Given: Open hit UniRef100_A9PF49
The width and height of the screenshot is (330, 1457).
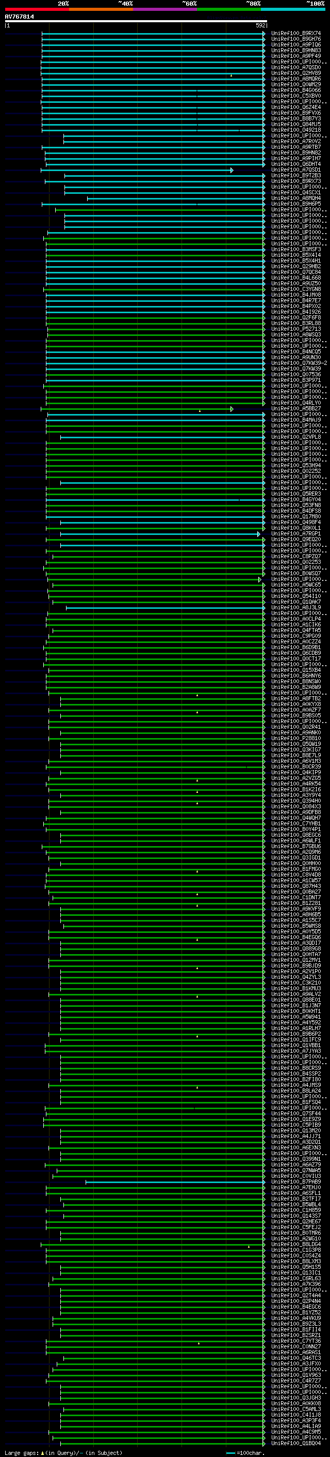Looking at the screenshot, I should coord(296,56).
